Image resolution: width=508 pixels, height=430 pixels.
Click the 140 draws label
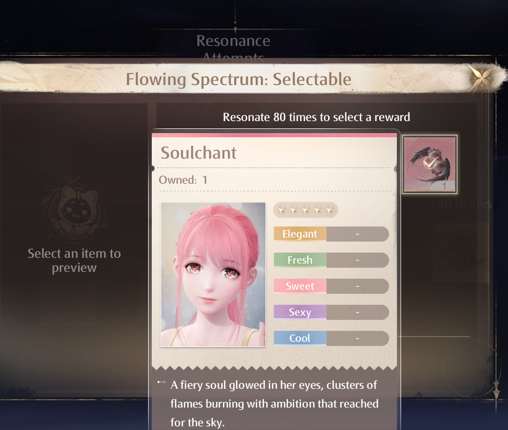point(461,204)
